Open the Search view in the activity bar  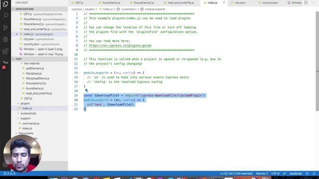pyautogui.click(x=5, y=15)
